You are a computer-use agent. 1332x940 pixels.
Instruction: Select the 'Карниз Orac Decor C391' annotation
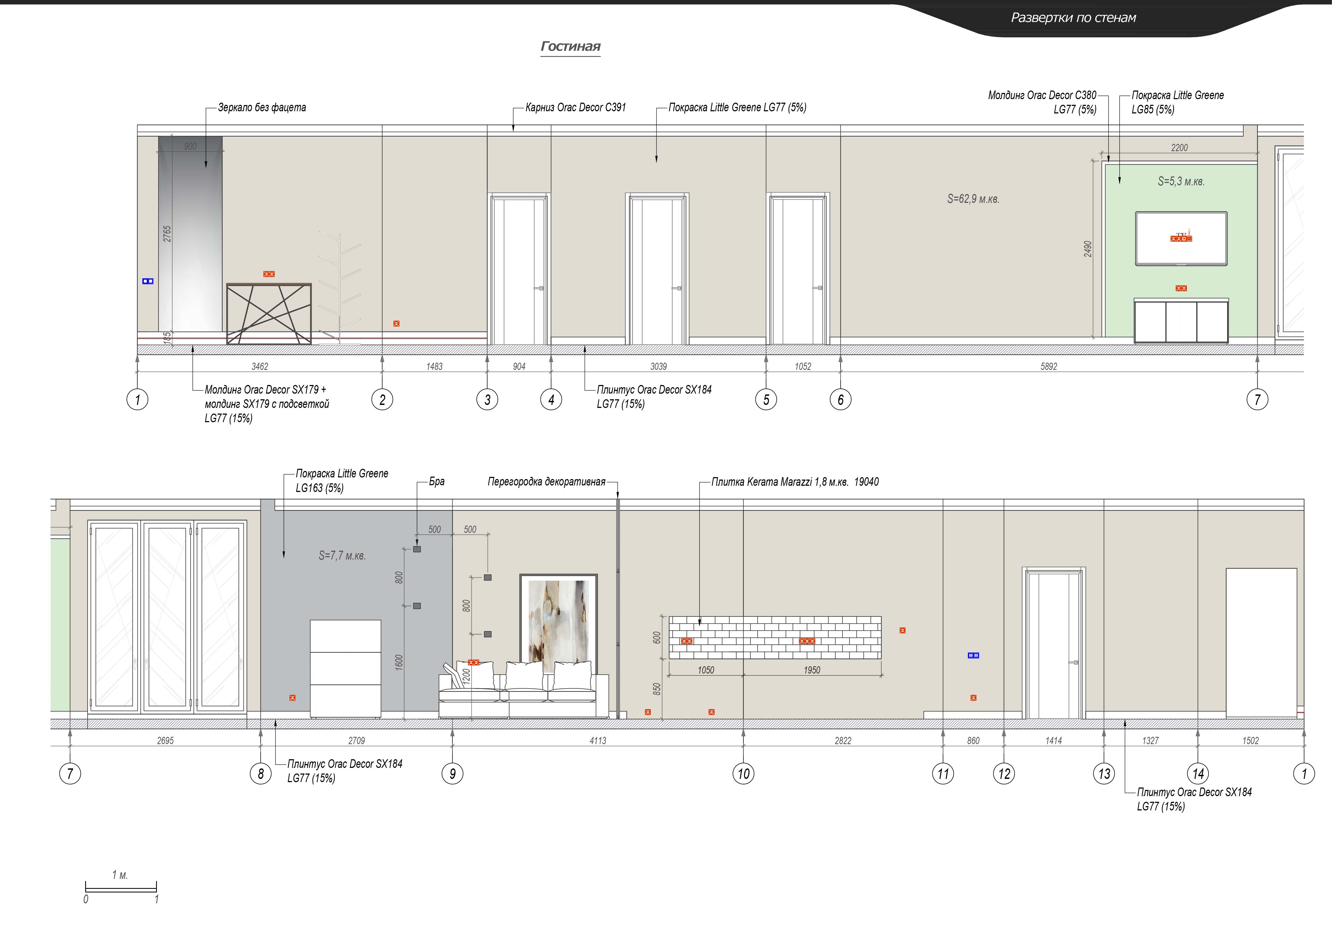click(576, 107)
